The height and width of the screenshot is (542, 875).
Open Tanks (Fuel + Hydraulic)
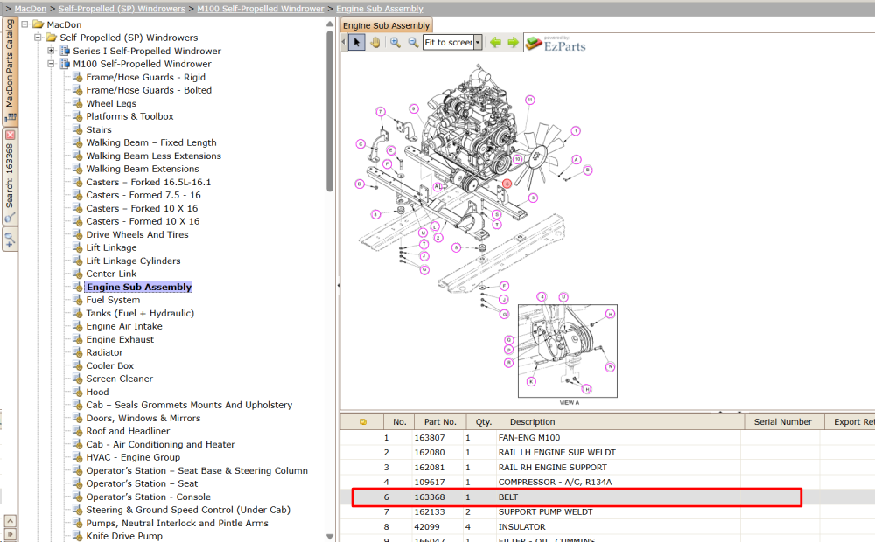(140, 313)
